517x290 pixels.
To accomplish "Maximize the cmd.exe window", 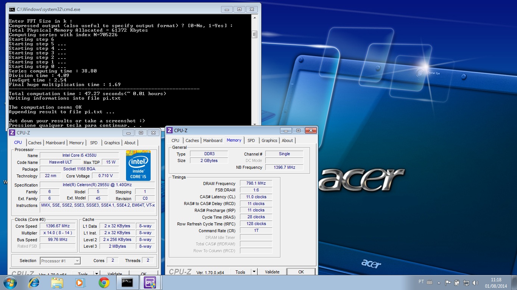I will click(x=239, y=9).
